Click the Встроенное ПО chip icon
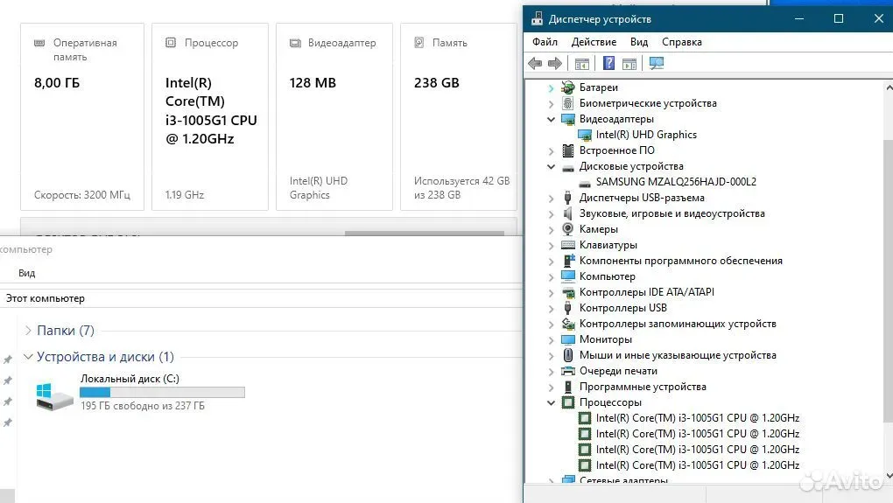The width and height of the screenshot is (893, 503). 568,150
